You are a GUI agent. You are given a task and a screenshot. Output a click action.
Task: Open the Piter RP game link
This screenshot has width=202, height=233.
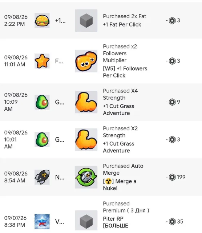point(116,222)
